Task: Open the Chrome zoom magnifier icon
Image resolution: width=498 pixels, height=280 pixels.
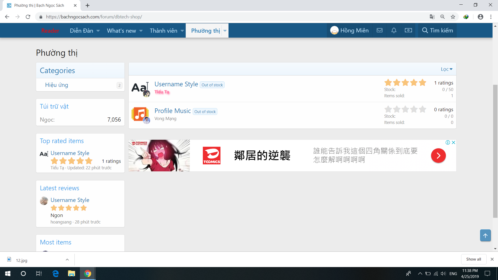Action: point(442,17)
